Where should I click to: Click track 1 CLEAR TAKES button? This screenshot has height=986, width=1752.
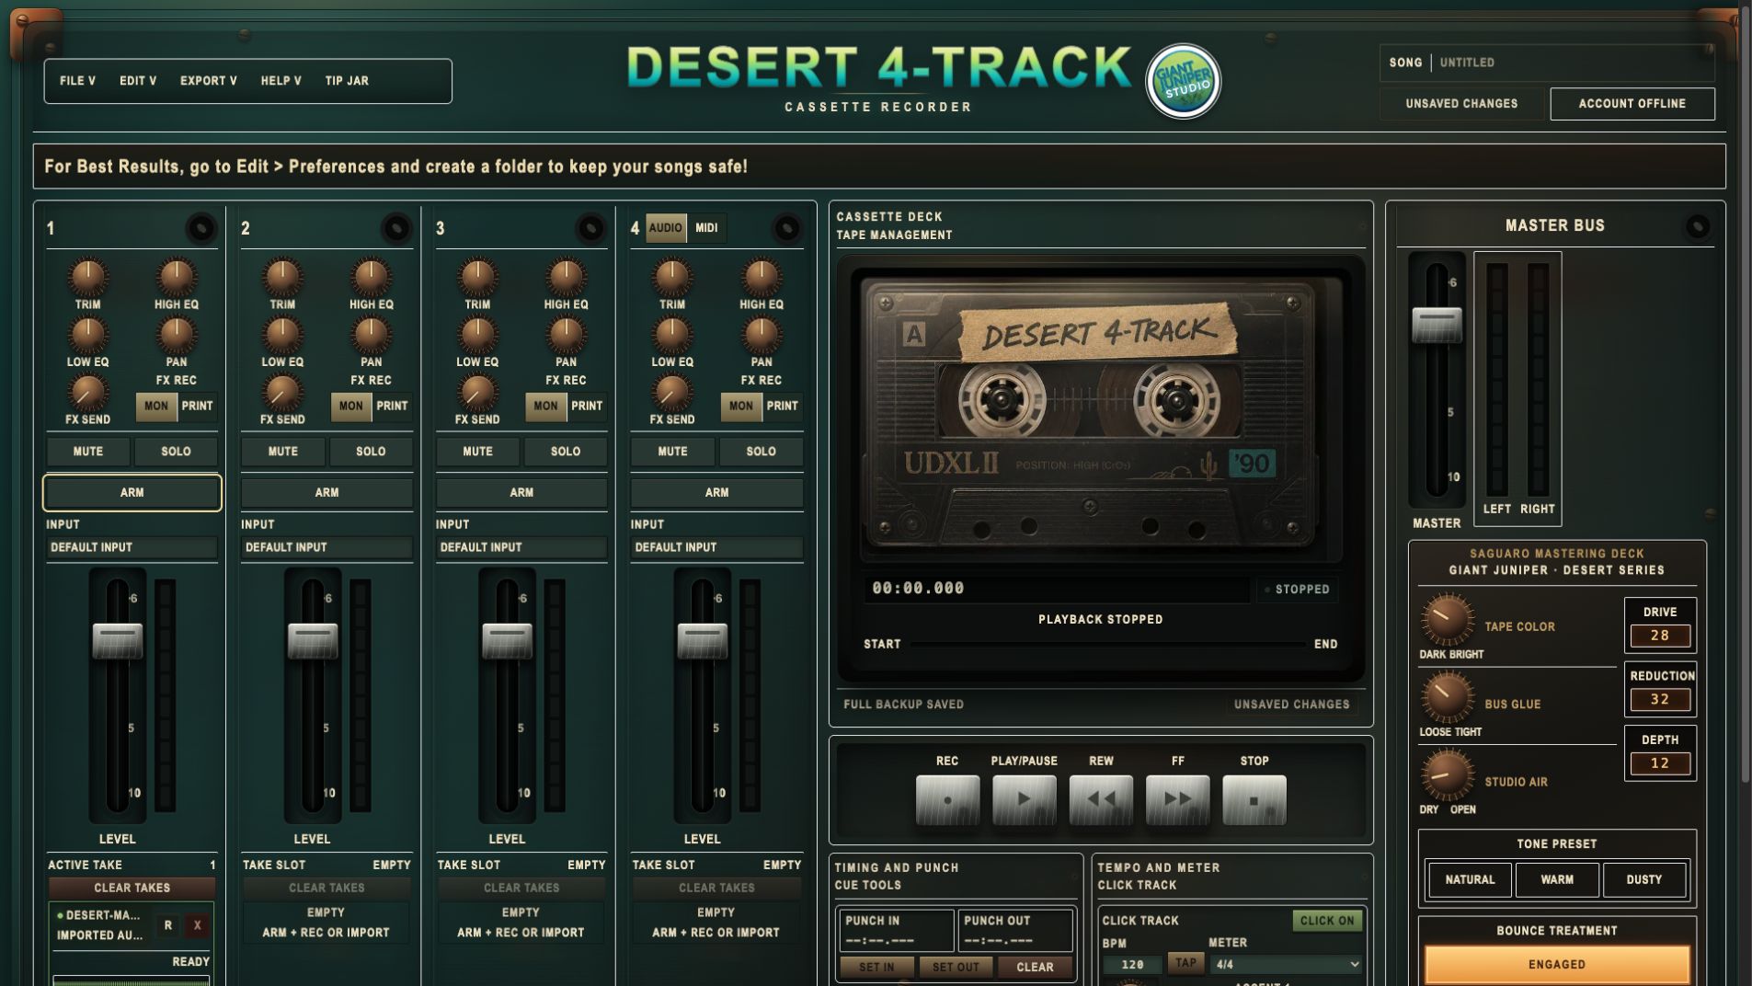pos(132,889)
